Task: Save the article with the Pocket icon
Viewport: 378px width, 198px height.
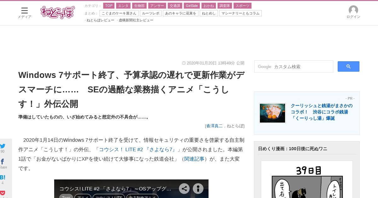Action: [x=3, y=193]
